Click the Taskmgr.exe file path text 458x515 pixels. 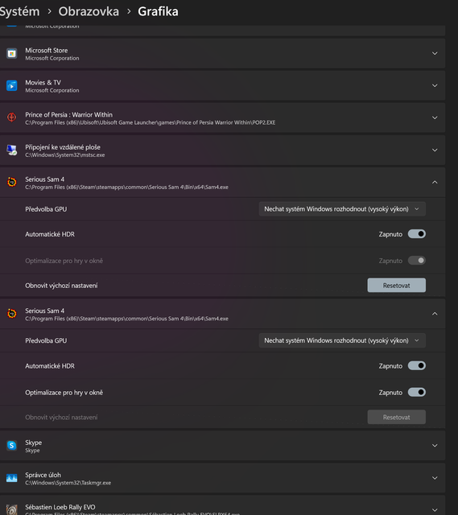click(x=68, y=483)
